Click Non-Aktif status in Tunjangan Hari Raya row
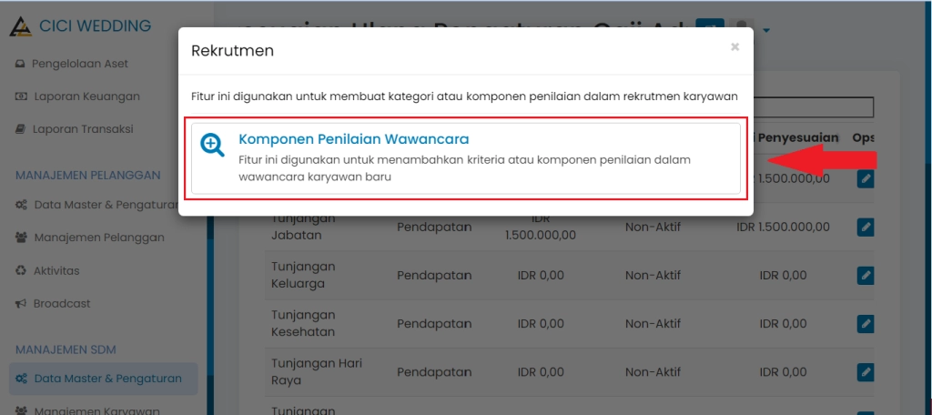Image resolution: width=932 pixels, height=415 pixels. tap(653, 372)
